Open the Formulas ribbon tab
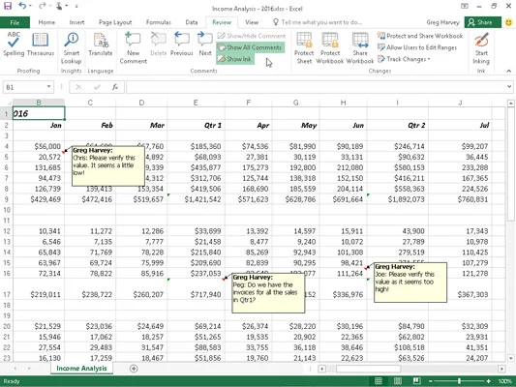The image size is (516, 387). click(x=159, y=22)
